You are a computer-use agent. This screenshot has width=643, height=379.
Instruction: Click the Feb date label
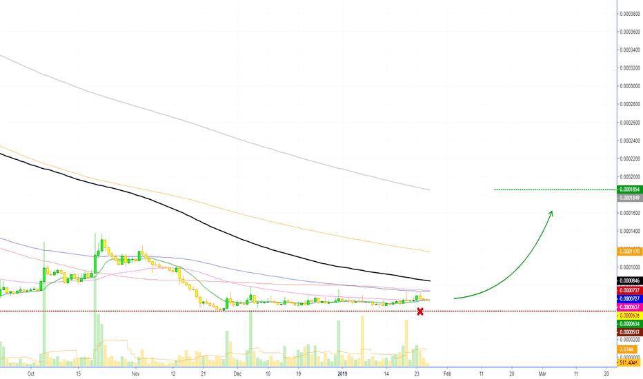tap(447, 373)
